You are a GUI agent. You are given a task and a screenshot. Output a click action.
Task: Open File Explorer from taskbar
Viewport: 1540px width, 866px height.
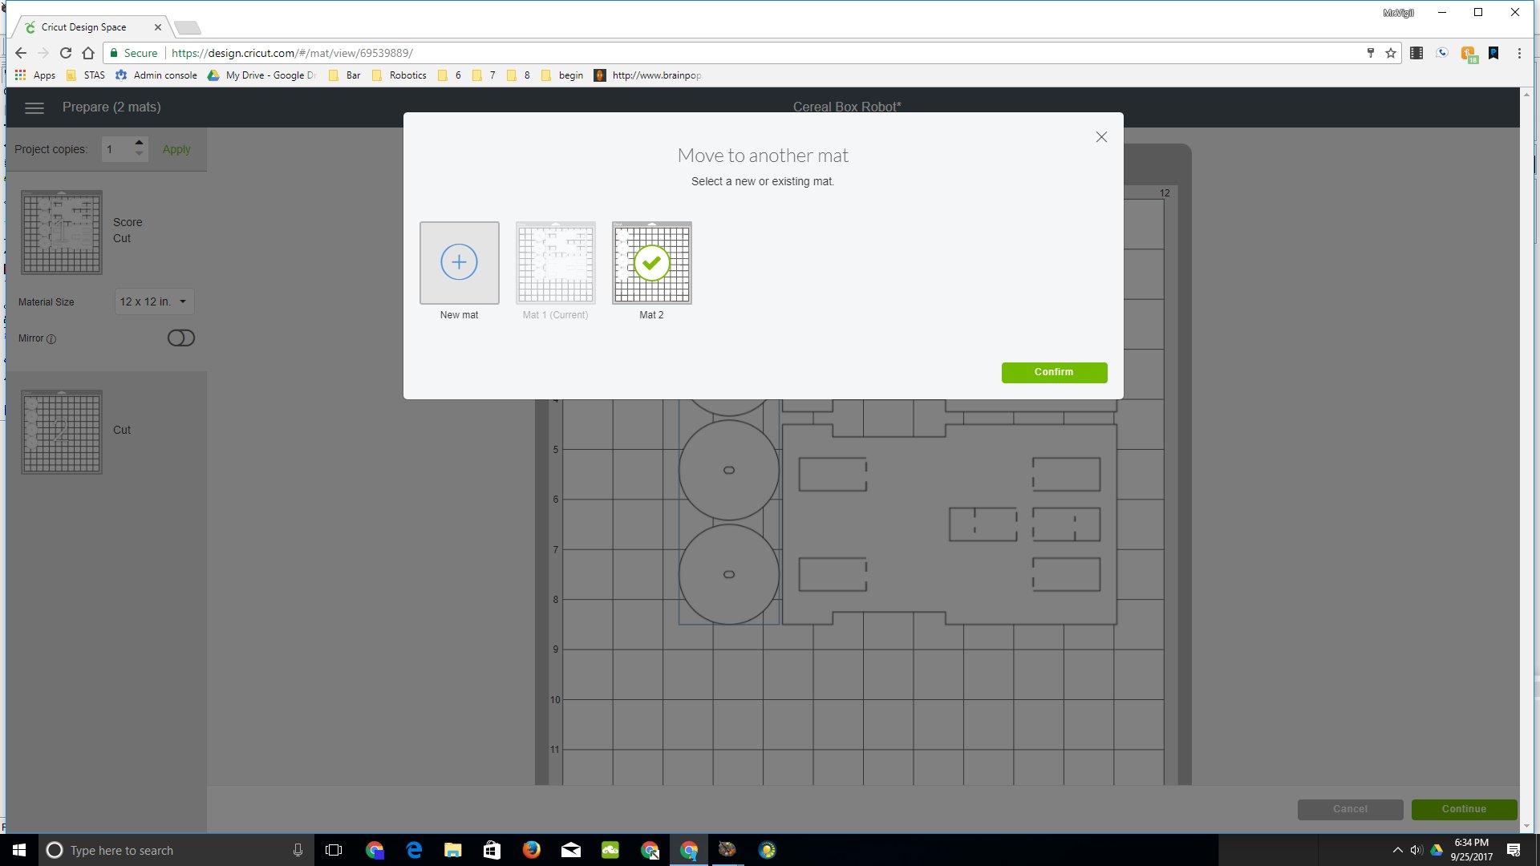point(453,850)
